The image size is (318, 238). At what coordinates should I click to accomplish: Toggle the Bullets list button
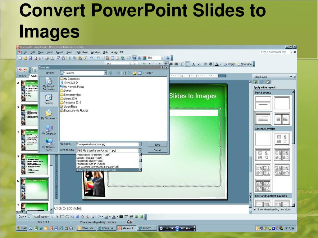pyautogui.click(x=188, y=64)
